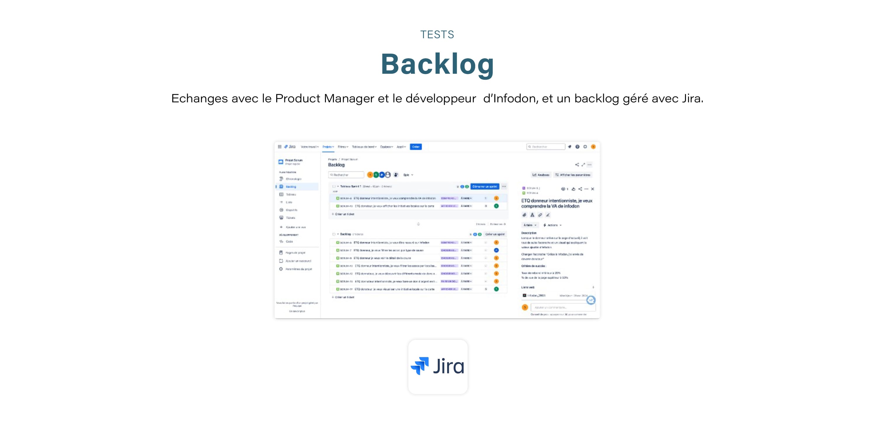Image resolution: width=876 pixels, height=425 pixels.
Task: Toggle the orange avatar assignee filter
Action: point(370,175)
